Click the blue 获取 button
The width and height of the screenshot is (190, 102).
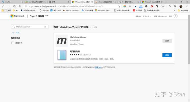click(x=167, y=55)
